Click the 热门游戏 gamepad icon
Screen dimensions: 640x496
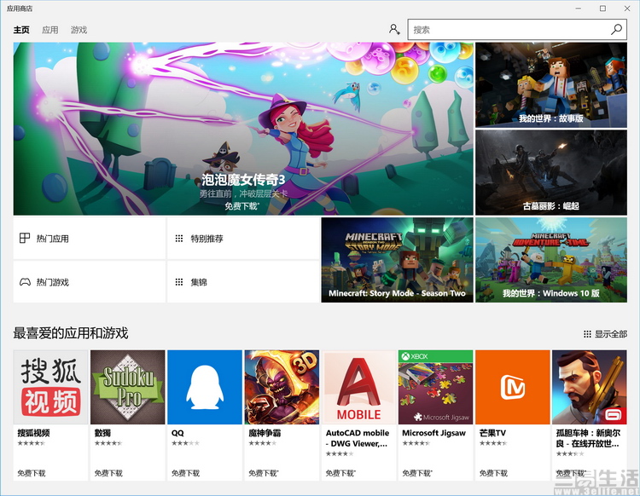point(25,282)
